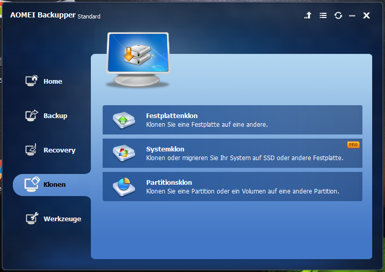Click the Systemklon Windows logo disk icon
Image resolution: width=385 pixels, height=272 pixels.
[124, 153]
